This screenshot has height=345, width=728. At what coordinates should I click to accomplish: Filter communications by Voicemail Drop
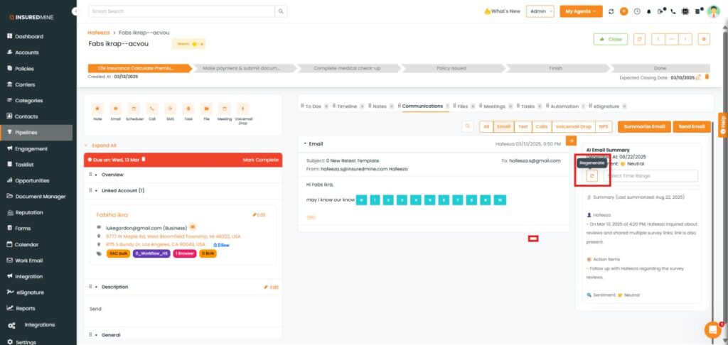click(x=574, y=126)
